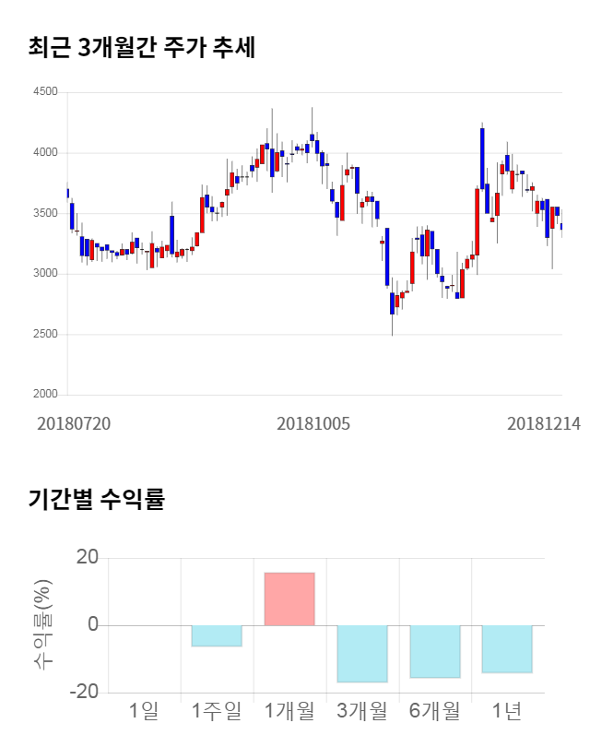590x747 pixels.
Task: Select the 20181005 date label
Action: click(313, 423)
